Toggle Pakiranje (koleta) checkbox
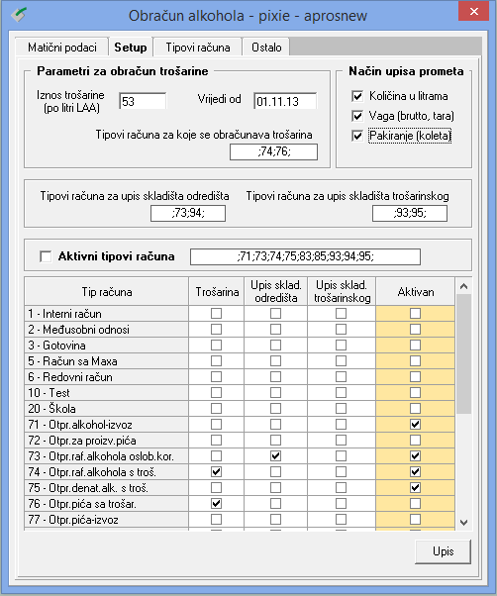This screenshot has width=497, height=596. pyautogui.click(x=357, y=136)
